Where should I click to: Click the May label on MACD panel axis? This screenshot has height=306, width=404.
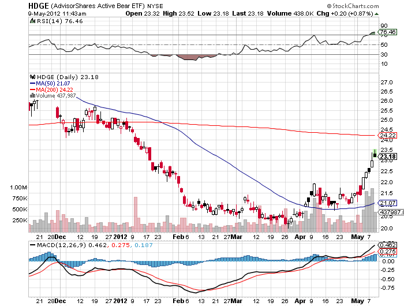(358, 301)
